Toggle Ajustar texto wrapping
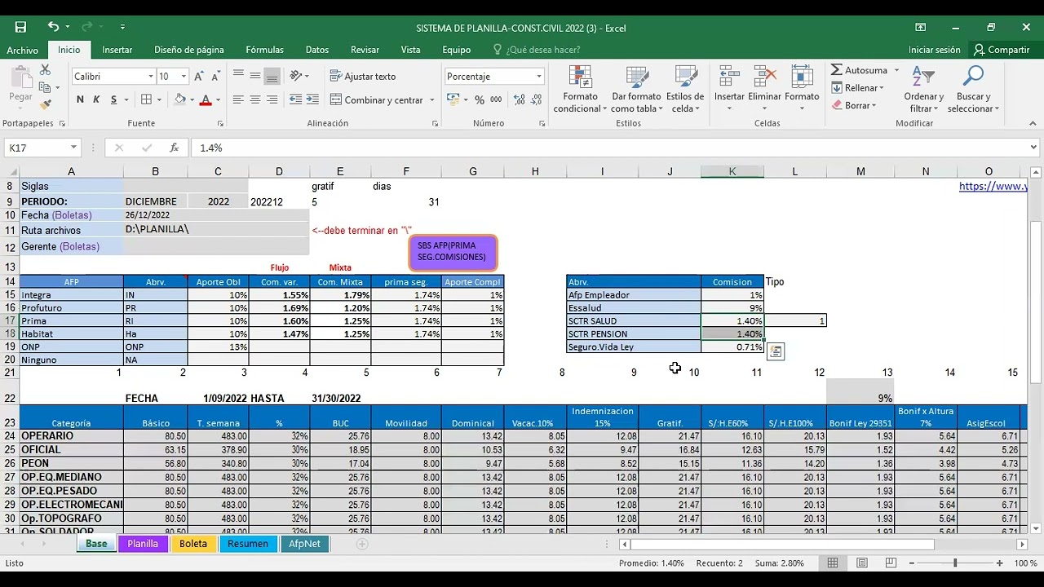The width and height of the screenshot is (1044, 587). (363, 76)
